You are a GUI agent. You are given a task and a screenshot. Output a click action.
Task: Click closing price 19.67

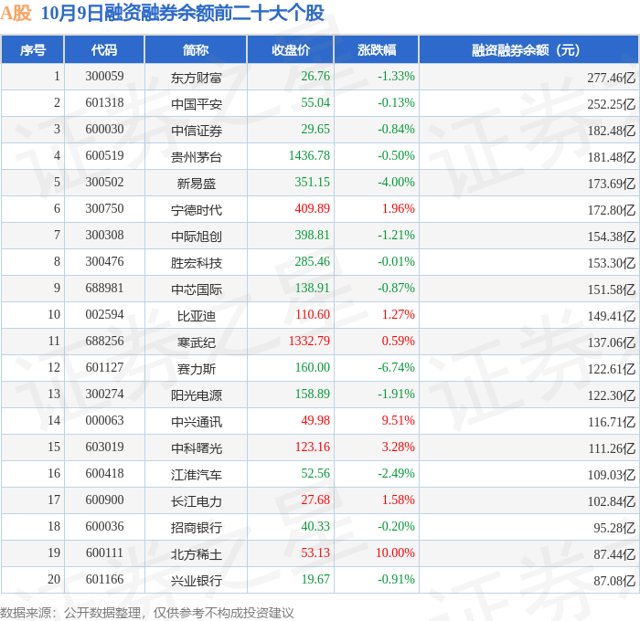tap(315, 580)
